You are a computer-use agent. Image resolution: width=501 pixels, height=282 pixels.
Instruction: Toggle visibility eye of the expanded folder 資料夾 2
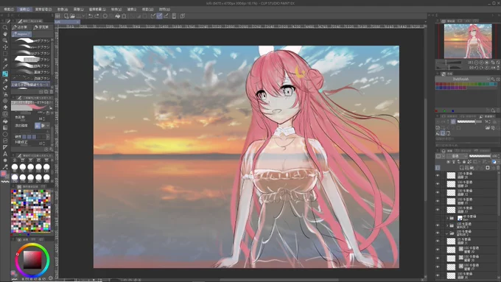click(x=438, y=233)
